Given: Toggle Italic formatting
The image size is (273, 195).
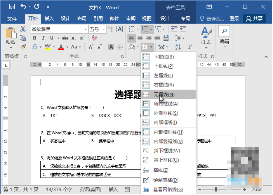Looking at the screenshot, I should 43,38.
